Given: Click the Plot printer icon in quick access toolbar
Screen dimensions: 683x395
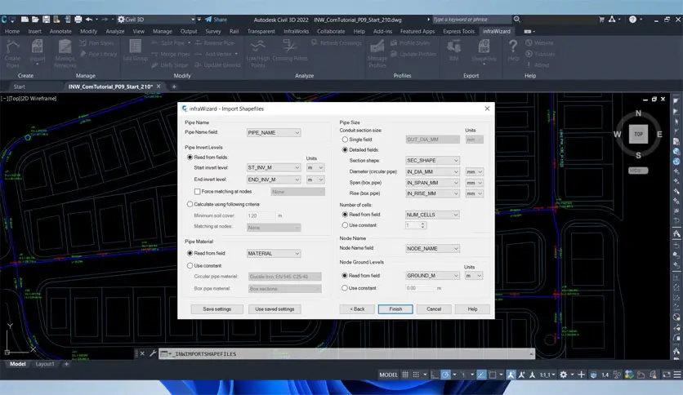Looking at the screenshot, I should point(78,20).
